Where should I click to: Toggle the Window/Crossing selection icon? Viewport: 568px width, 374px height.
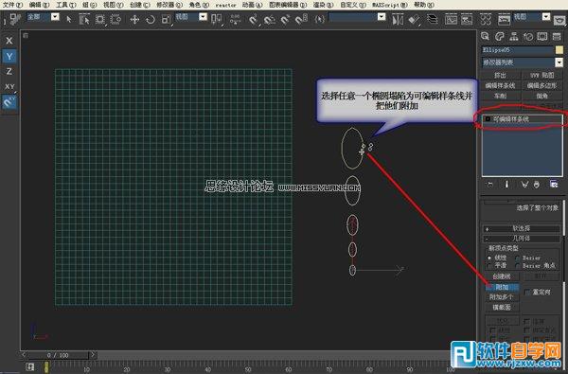click(x=115, y=19)
